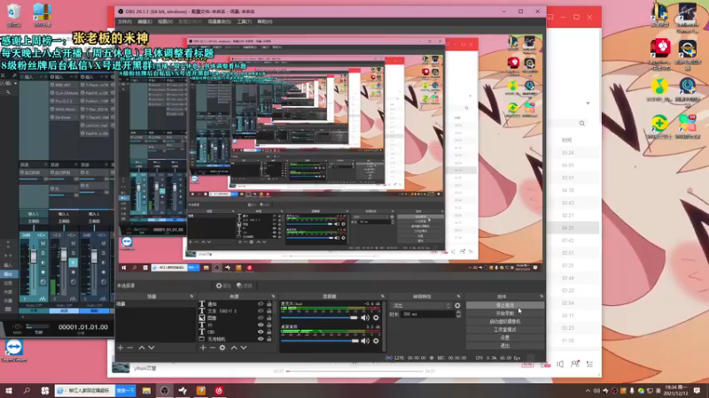
Task: Toggle visibility of 通知 source
Action: coord(261,304)
